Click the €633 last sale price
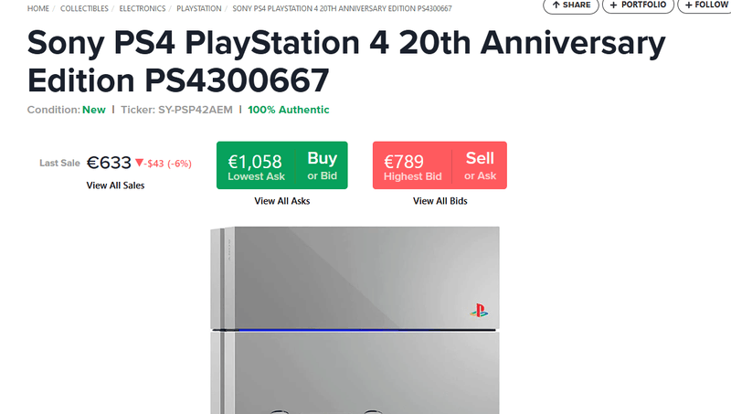This screenshot has height=414, width=731. [109, 163]
